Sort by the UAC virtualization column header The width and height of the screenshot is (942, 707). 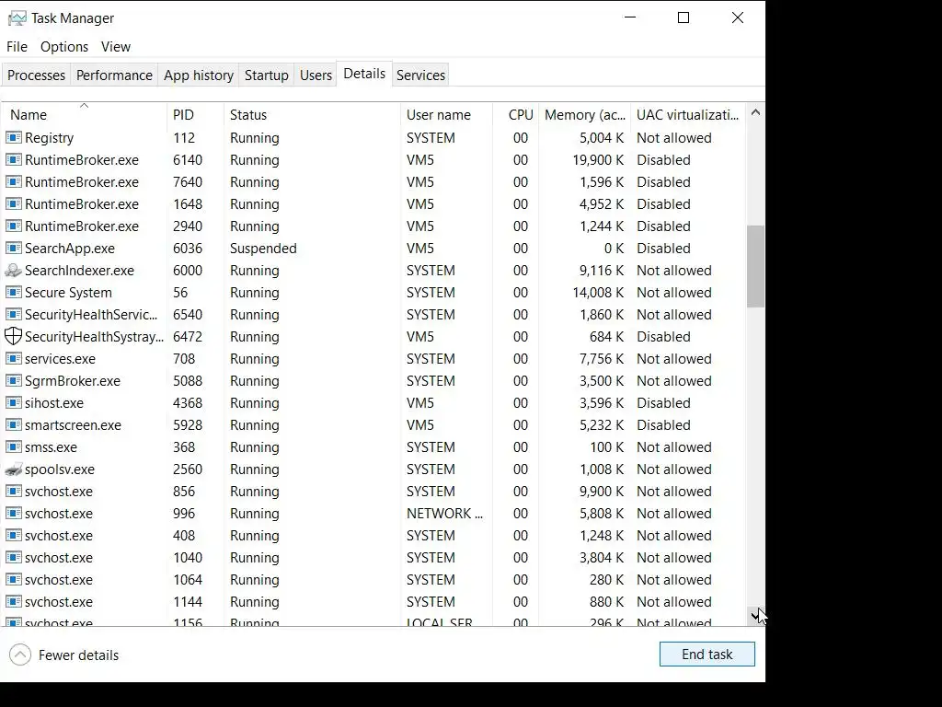pyautogui.click(x=688, y=114)
